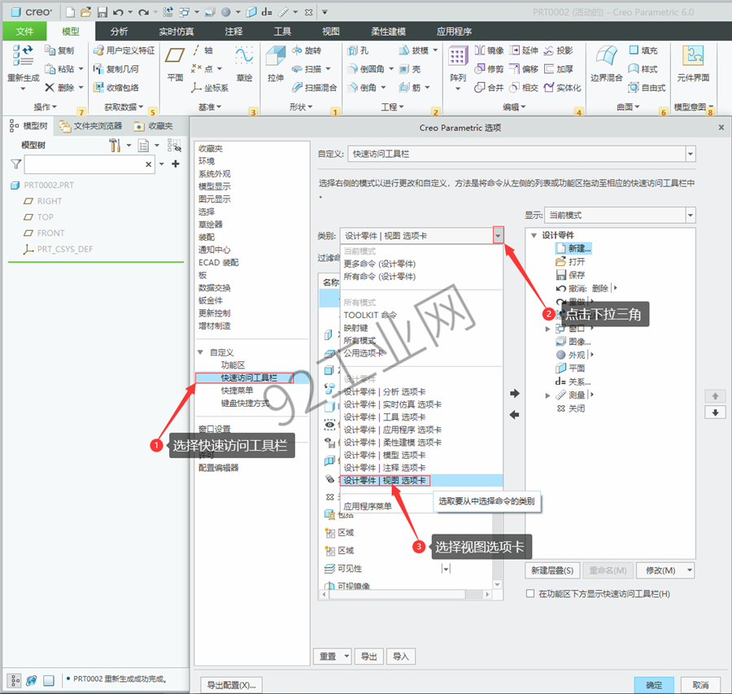Expand the 操作 group dropdown
This screenshot has width=732, height=694.
[x=46, y=107]
